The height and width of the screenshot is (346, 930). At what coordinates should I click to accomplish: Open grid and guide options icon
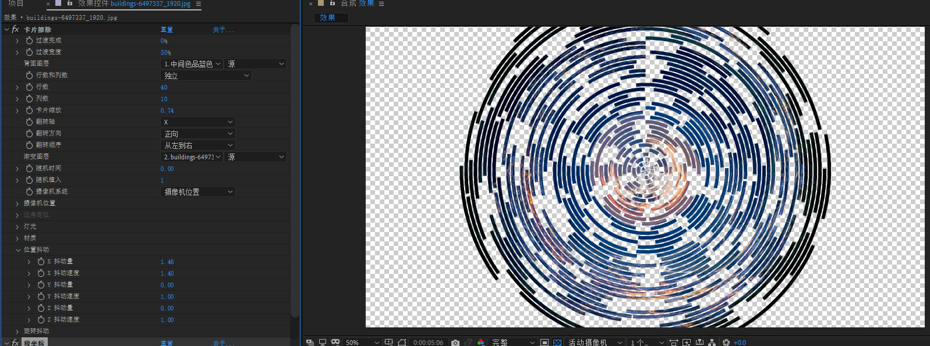pos(388,343)
